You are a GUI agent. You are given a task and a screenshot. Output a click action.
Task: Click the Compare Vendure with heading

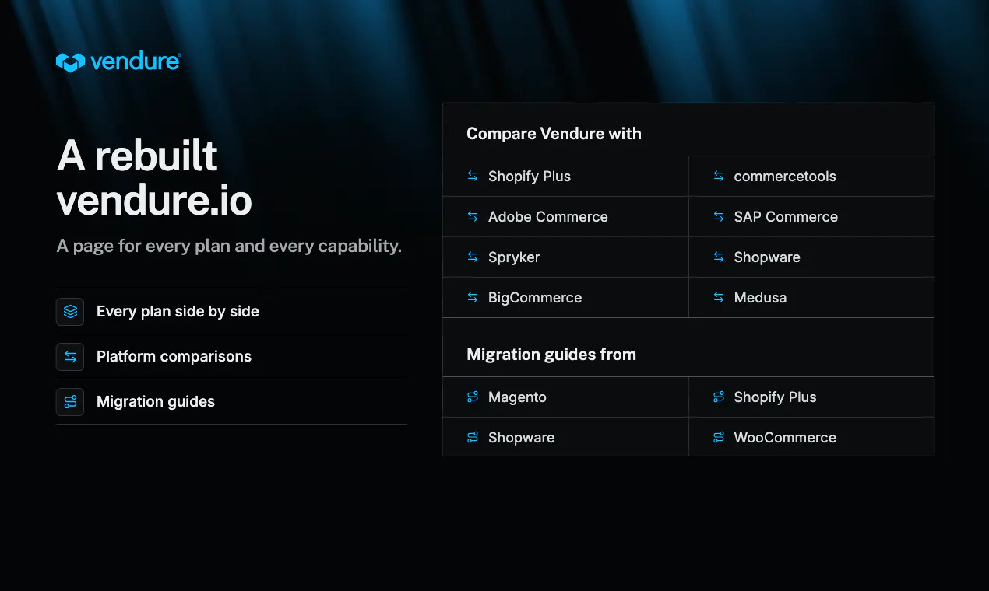[x=554, y=134]
